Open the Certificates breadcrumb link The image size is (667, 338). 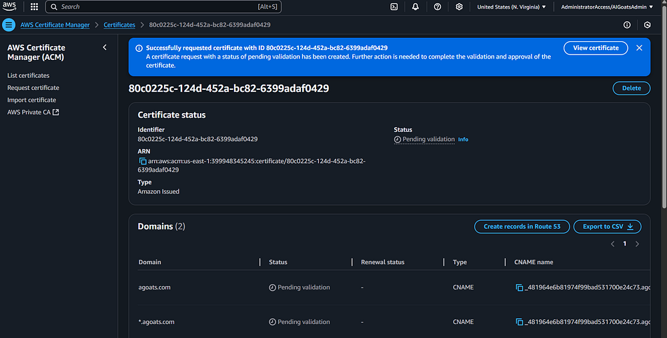(119, 25)
